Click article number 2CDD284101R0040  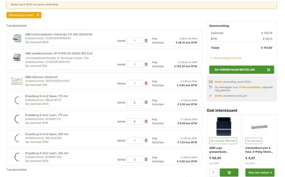(58, 38)
